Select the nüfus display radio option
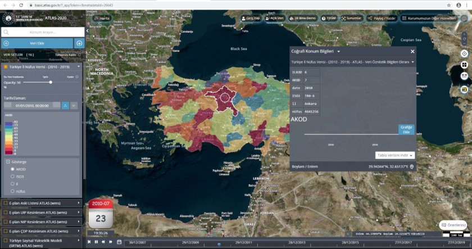Screen dimensions: 472x249 12,192
